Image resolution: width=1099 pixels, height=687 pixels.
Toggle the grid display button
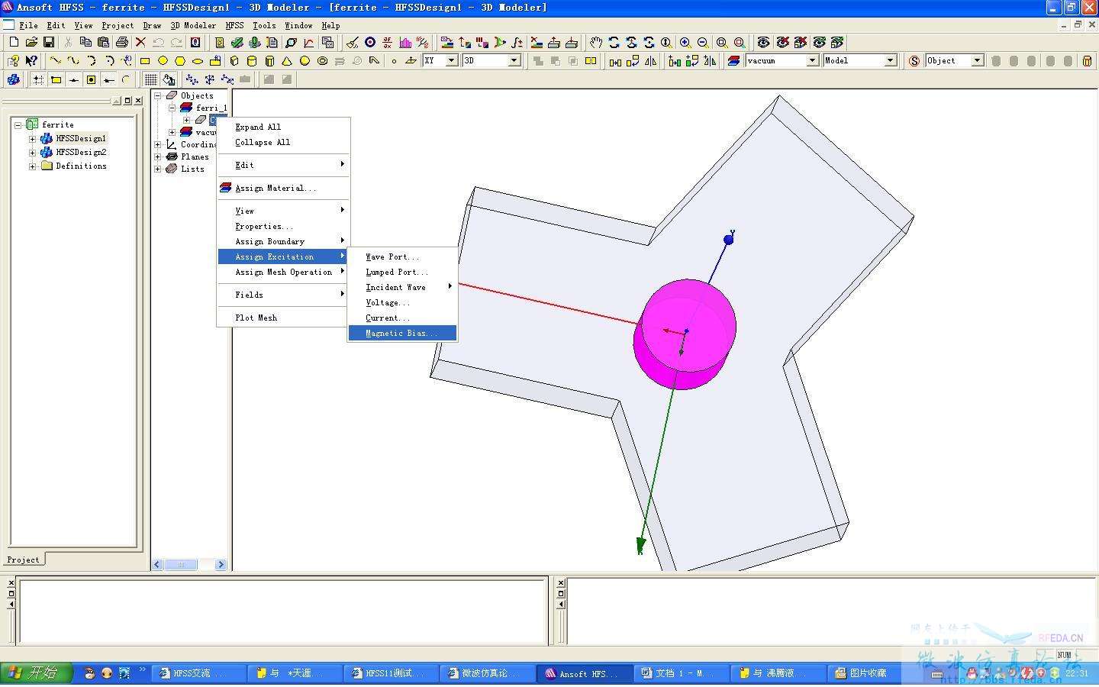pyautogui.click(x=150, y=79)
